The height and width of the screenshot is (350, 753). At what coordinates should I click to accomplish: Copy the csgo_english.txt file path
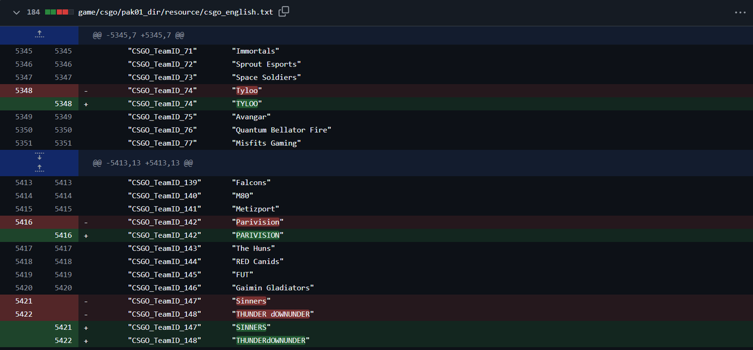[x=284, y=12]
